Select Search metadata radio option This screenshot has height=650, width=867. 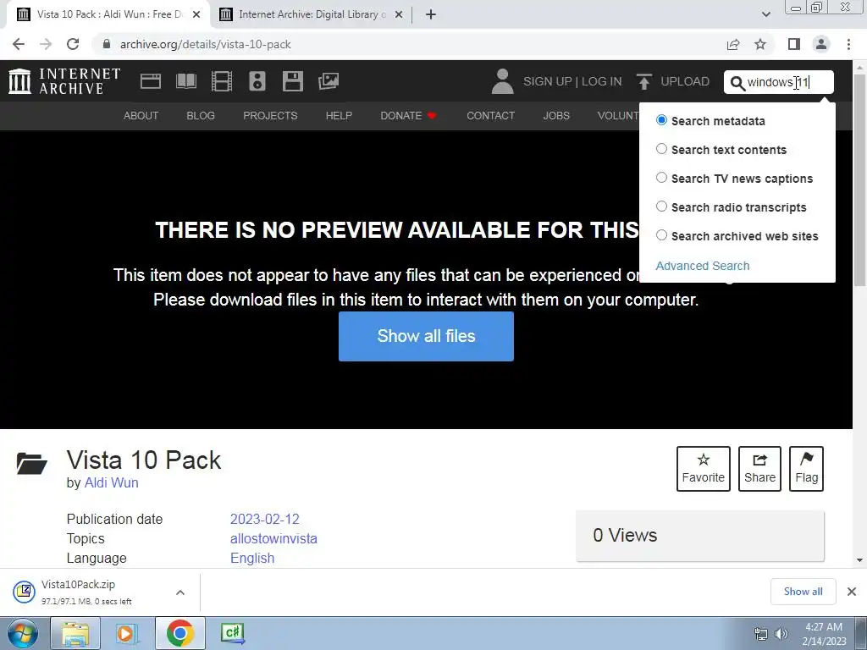pos(661,120)
